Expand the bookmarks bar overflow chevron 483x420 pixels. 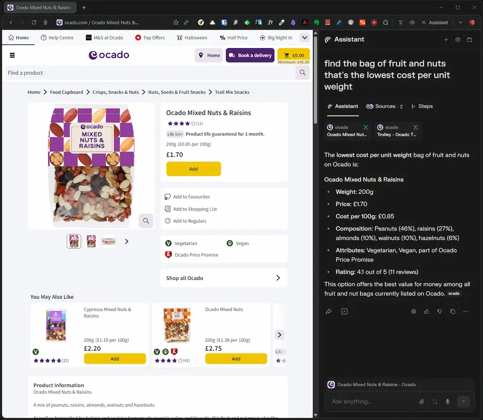click(305, 37)
